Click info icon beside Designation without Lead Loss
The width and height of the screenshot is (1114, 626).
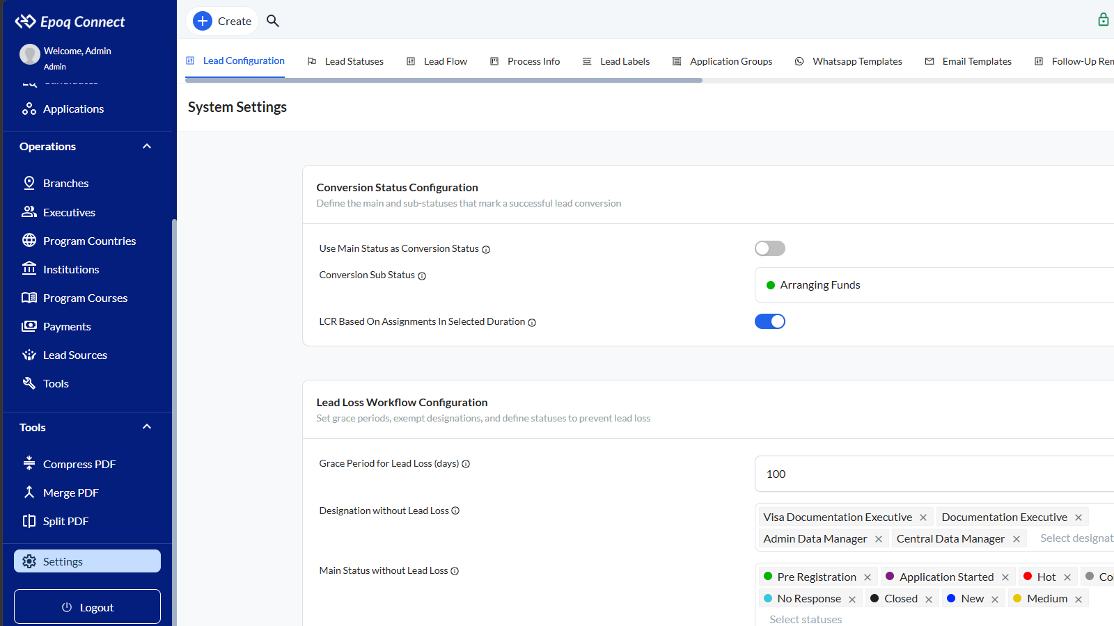[x=455, y=511]
